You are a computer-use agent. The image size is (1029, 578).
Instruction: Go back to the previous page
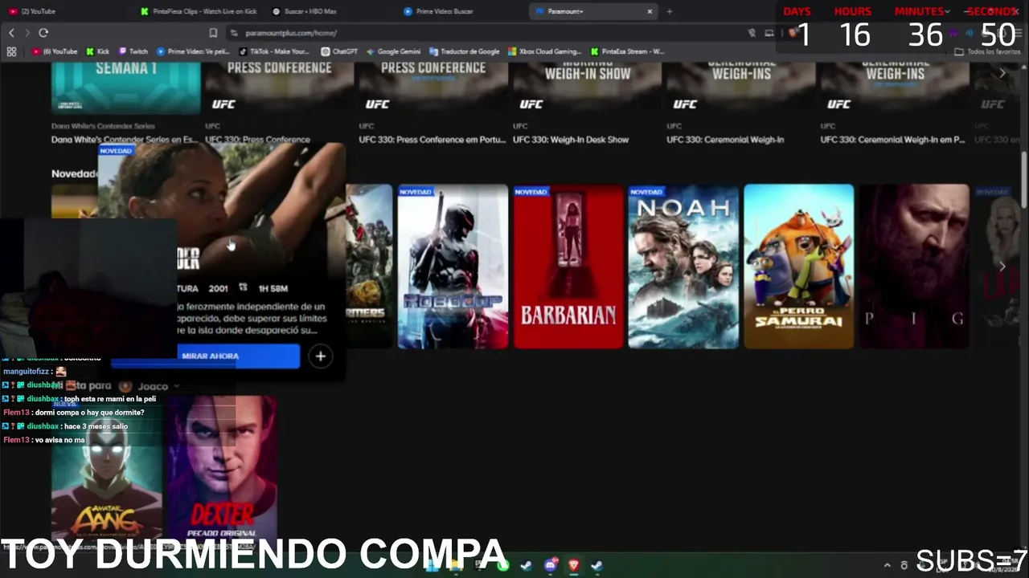click(x=11, y=33)
